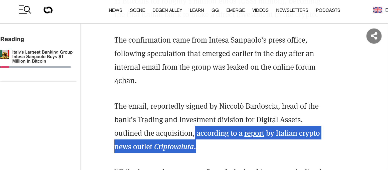This screenshot has height=170, width=388.
Task: Click the Bitcoin Italy article icon in sidebar
Action: 5,54
